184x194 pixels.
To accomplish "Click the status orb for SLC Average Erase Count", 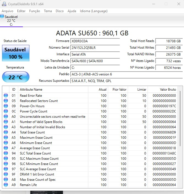I will pos(6,169).
